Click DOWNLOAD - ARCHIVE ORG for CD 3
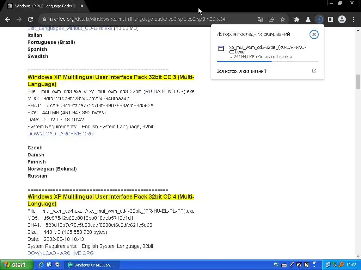This screenshot has width=361, height=270. pos(61,134)
